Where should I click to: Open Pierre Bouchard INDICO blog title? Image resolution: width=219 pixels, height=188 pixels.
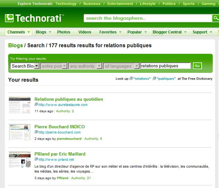click(x=59, y=127)
